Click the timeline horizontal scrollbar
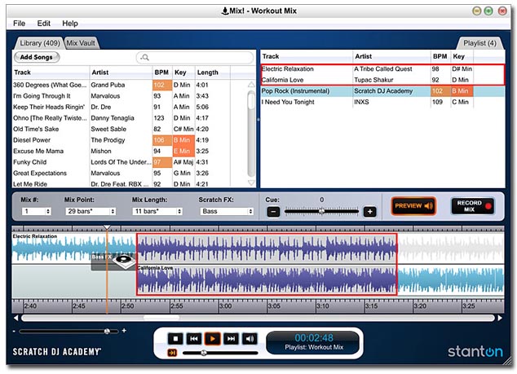 (x=258, y=318)
